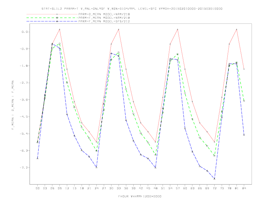This screenshot has width=266, height=205.
Task: Click the green NAM circle marker at hour 84
Action: (x=244, y=101)
